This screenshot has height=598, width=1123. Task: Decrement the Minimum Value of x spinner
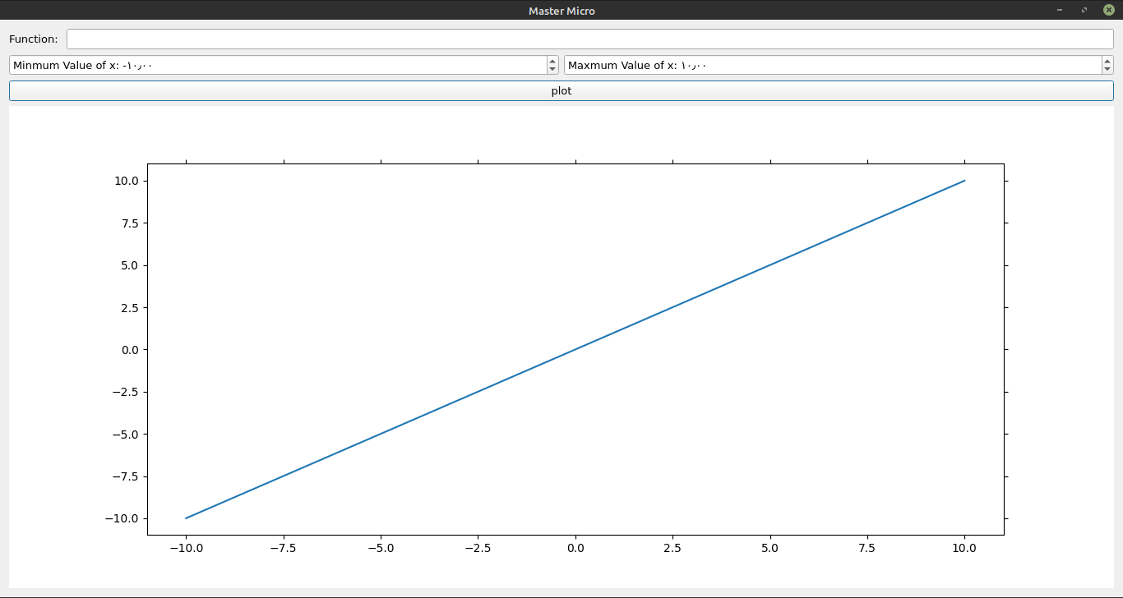(x=551, y=69)
